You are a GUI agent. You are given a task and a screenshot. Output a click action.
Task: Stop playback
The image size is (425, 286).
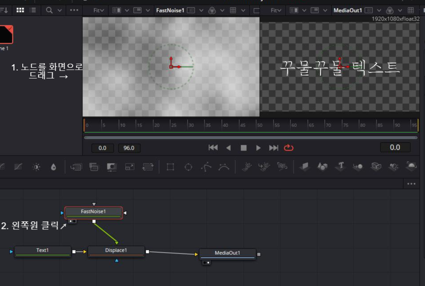[244, 148]
